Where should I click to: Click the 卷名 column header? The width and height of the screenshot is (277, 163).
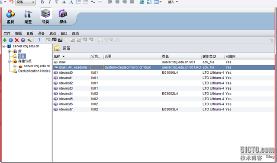pos(181,56)
